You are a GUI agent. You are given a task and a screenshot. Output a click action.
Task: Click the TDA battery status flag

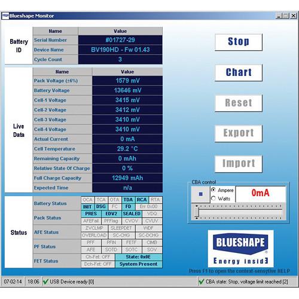click(x=128, y=200)
